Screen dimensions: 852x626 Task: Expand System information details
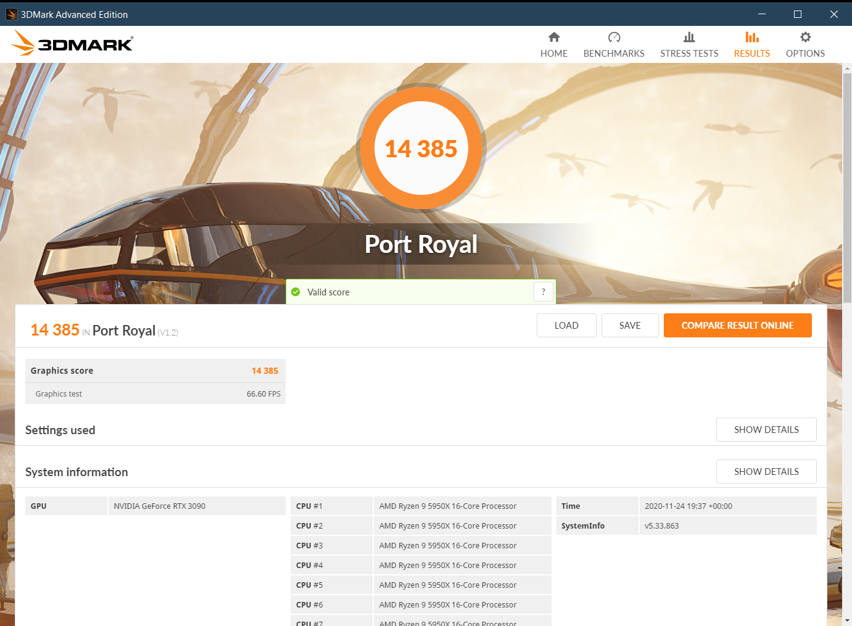(x=766, y=471)
